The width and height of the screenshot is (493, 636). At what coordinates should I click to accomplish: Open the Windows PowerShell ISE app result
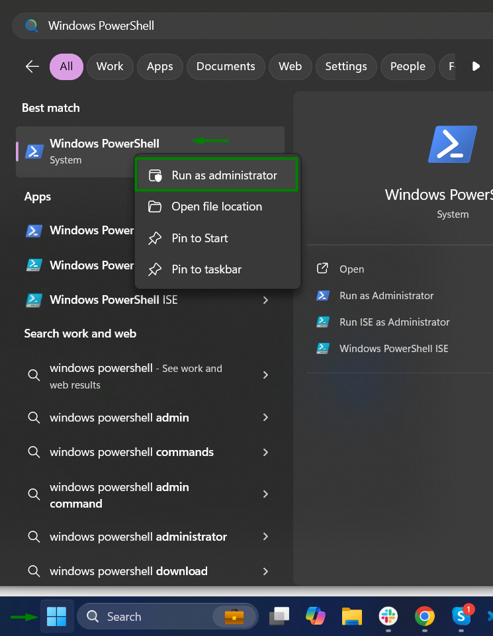[150, 300]
